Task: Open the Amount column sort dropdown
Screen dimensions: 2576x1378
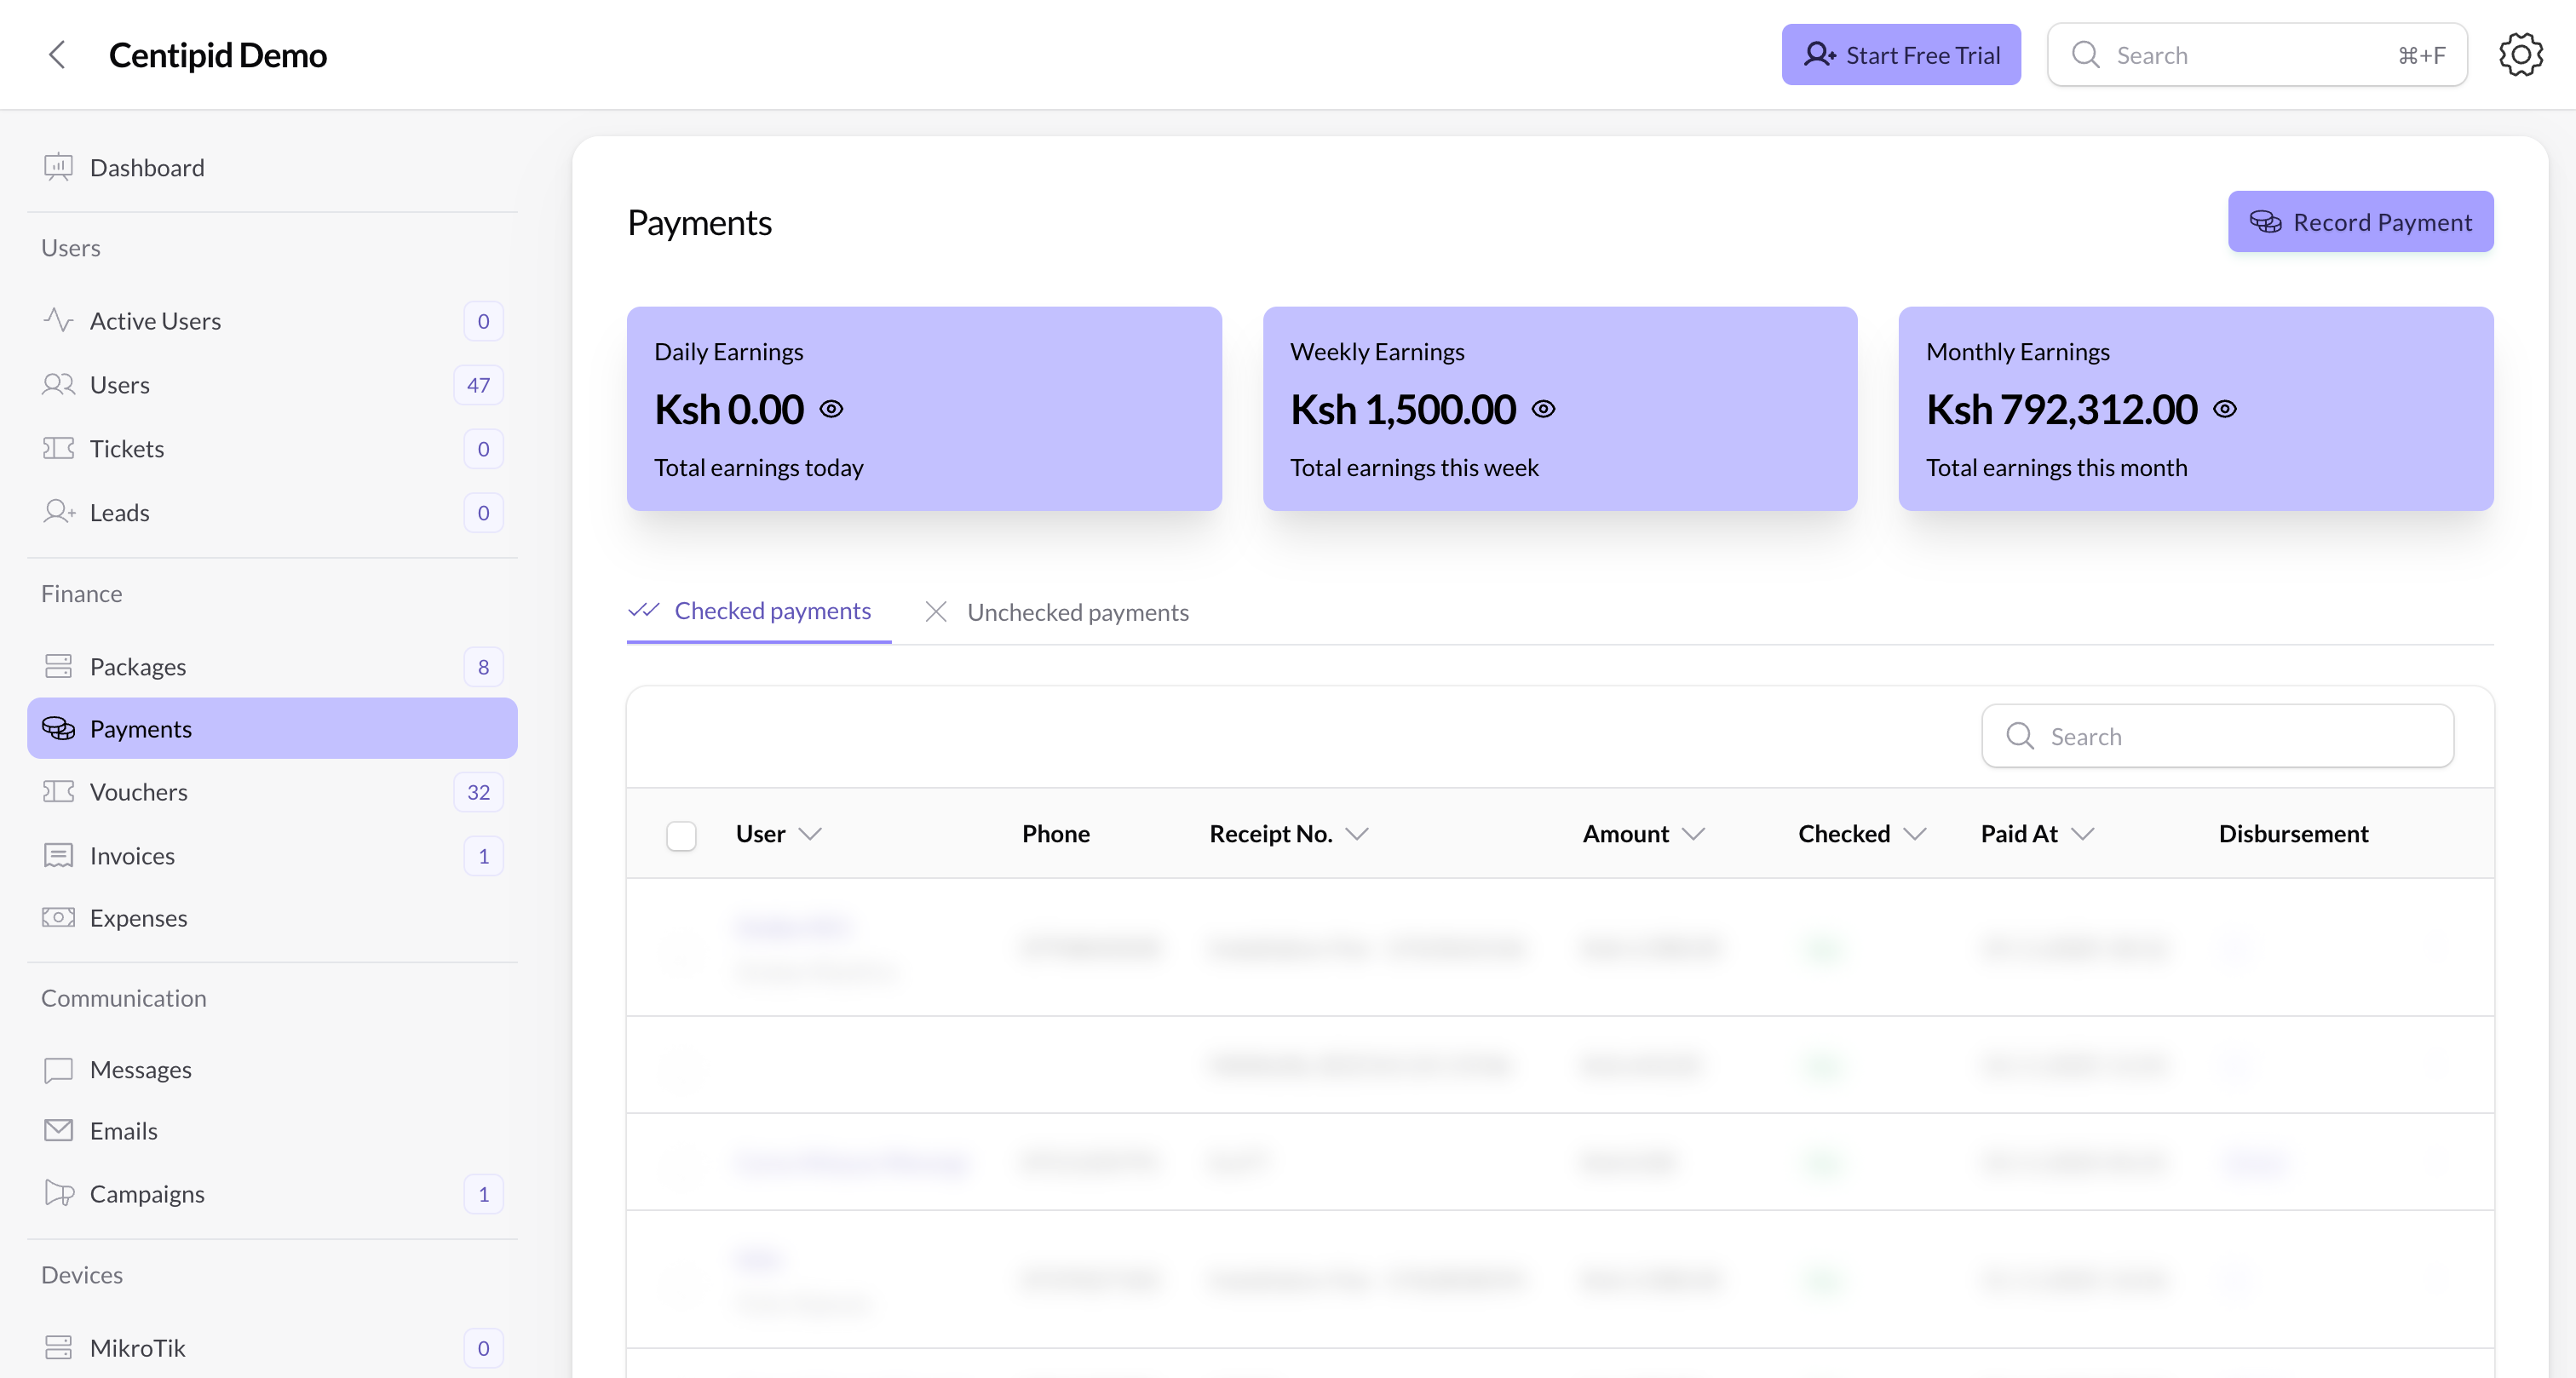Action: (x=1695, y=834)
